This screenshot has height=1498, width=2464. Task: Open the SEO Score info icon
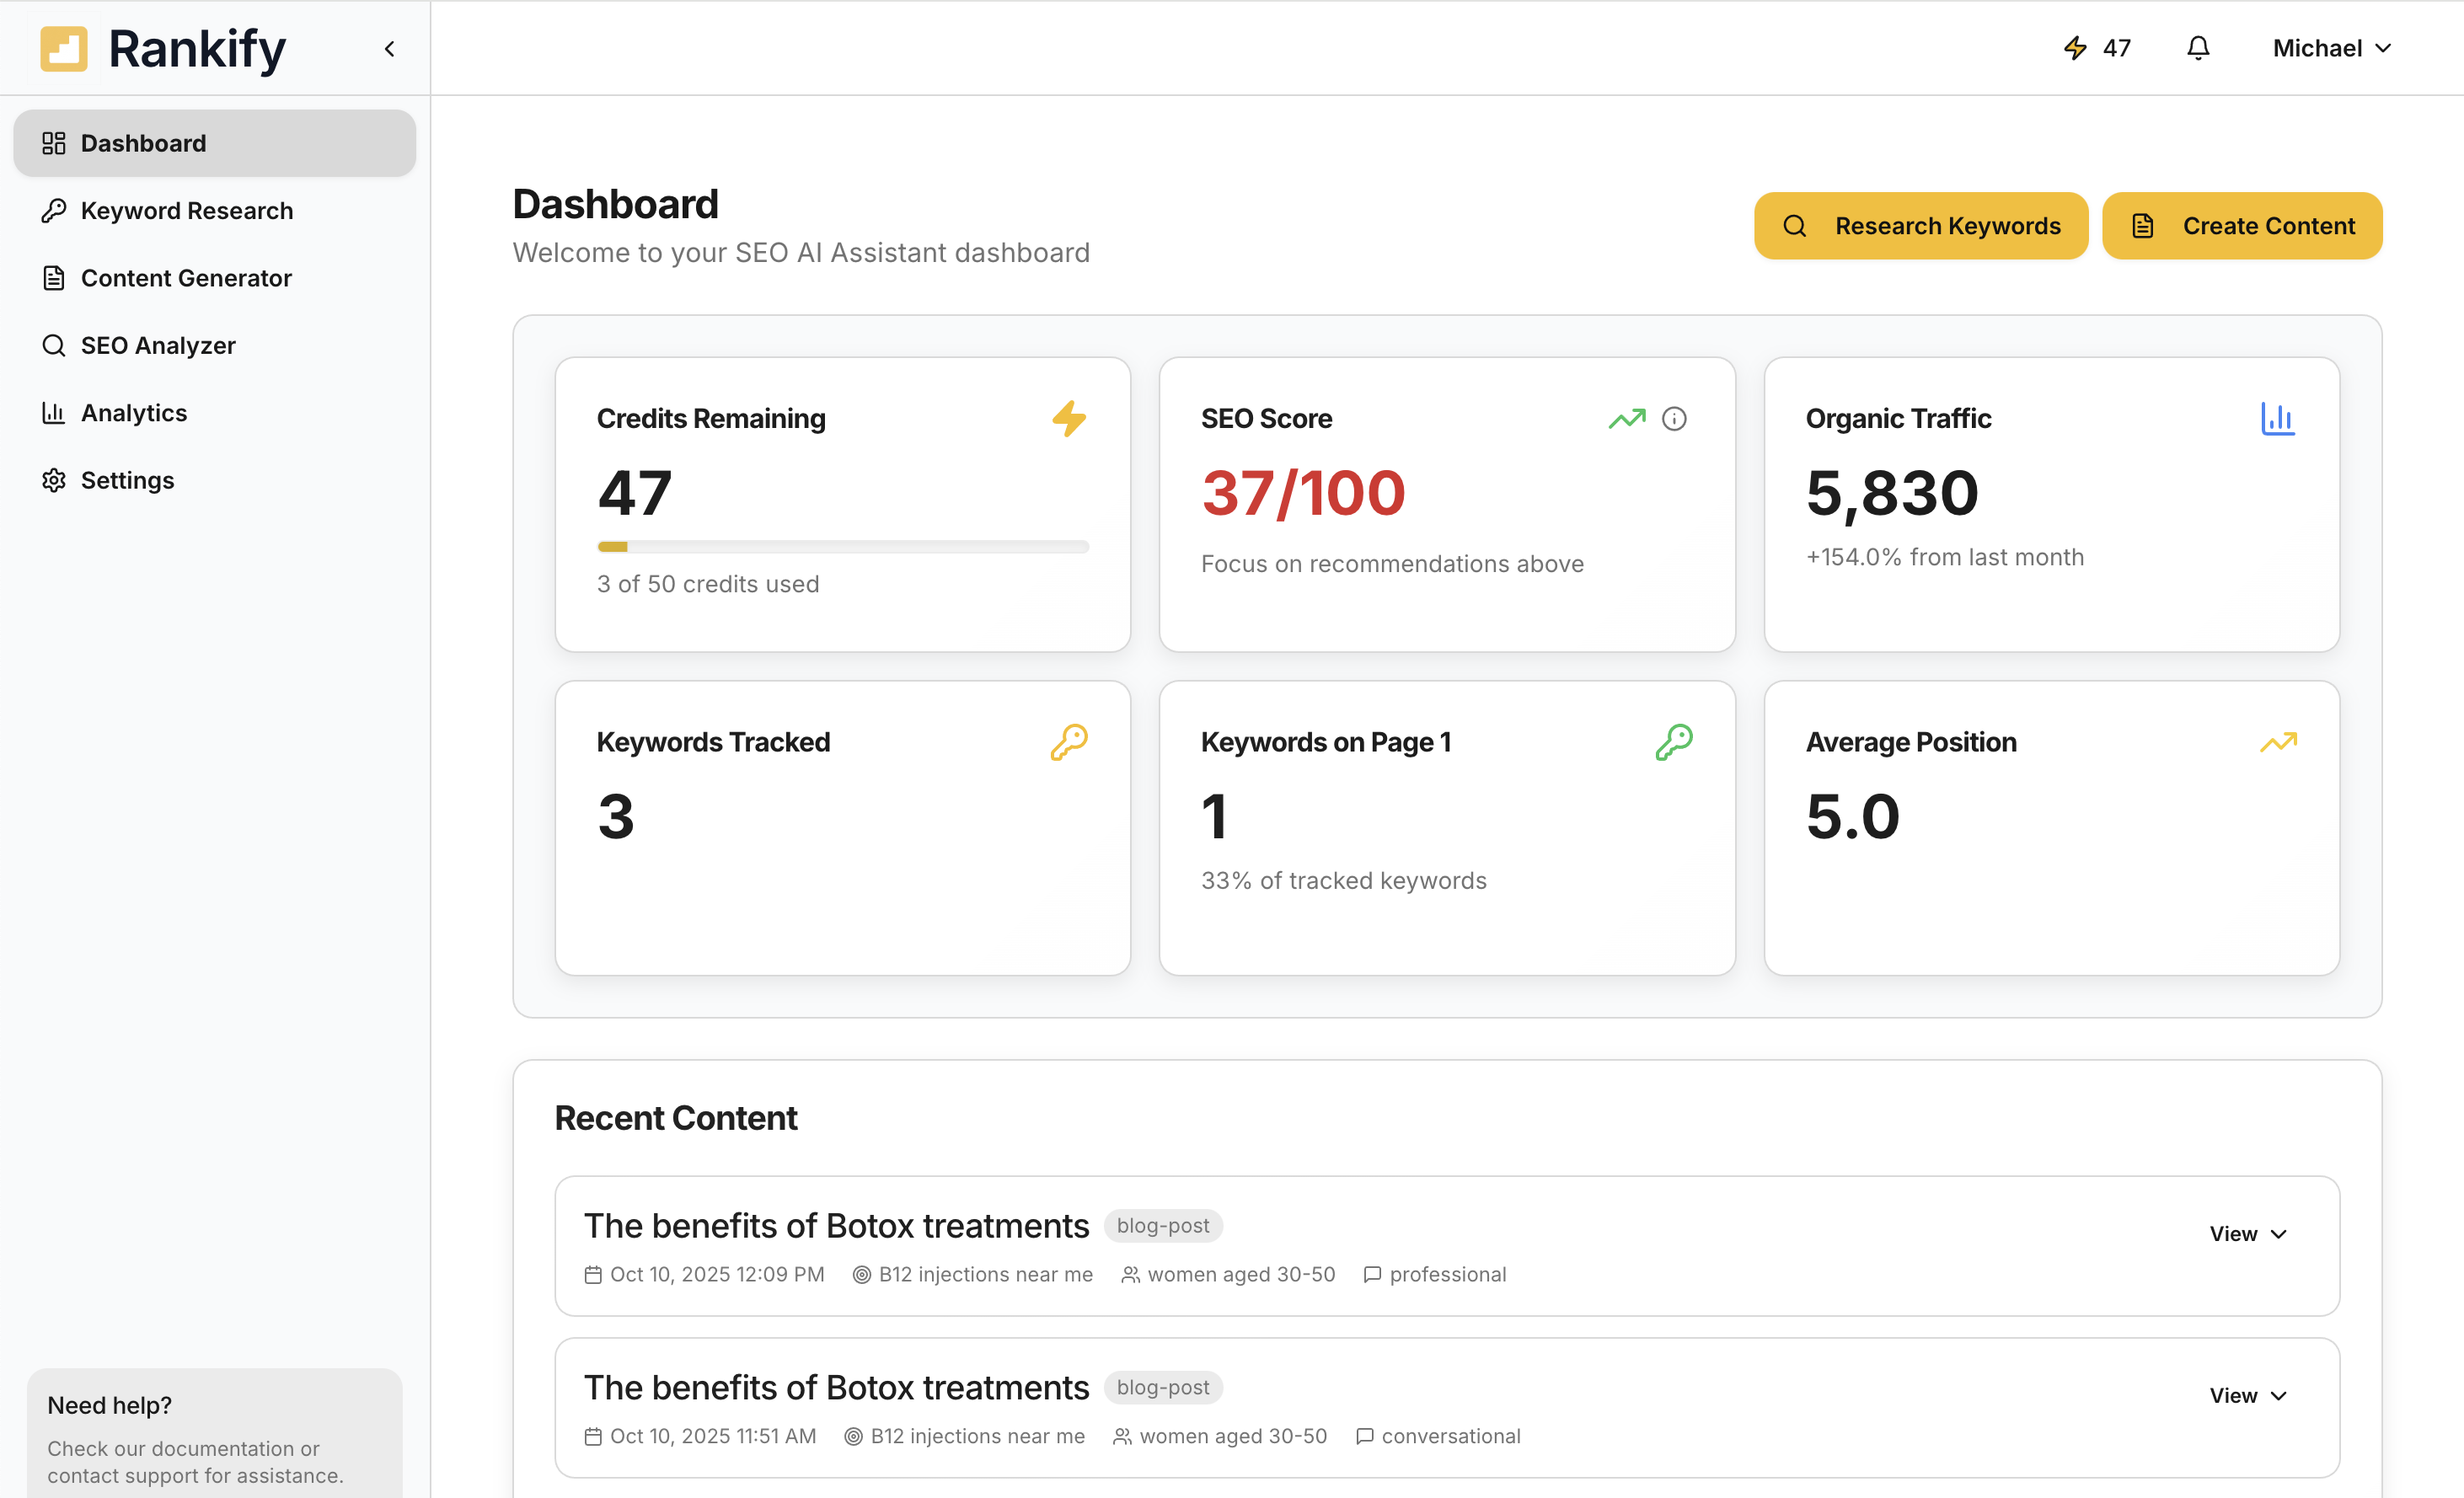[x=1676, y=418]
